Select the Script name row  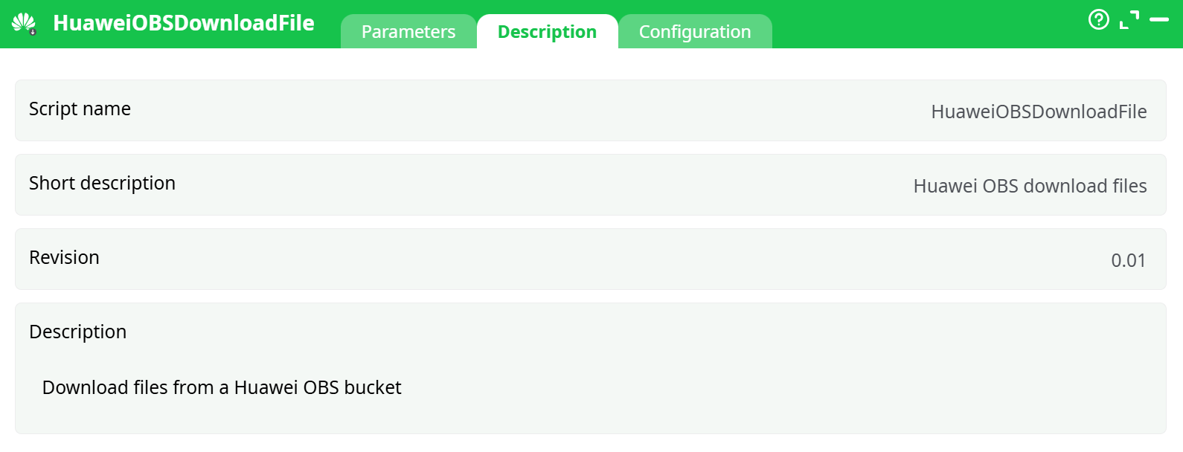(x=591, y=110)
